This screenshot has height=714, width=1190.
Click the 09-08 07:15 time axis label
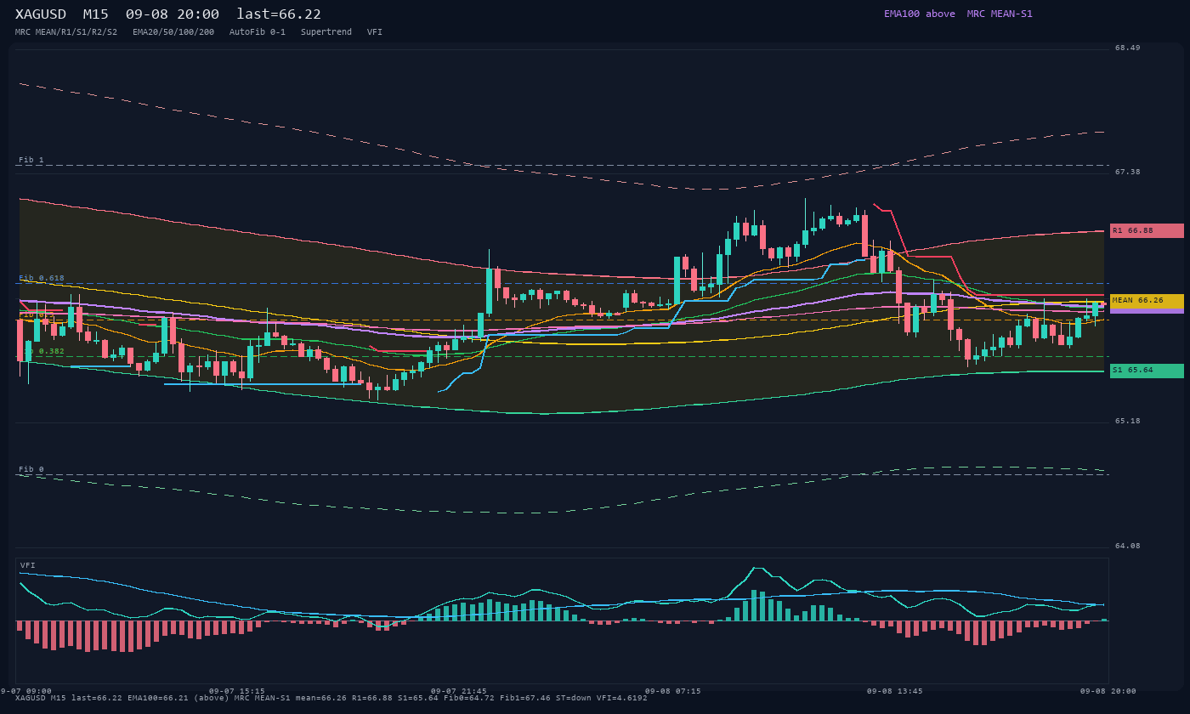673,691
